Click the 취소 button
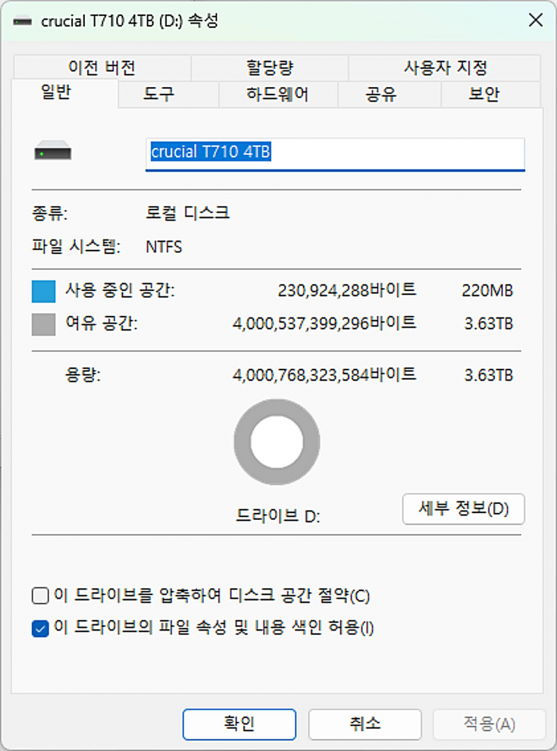Viewport: 557px width, 751px height. (365, 724)
